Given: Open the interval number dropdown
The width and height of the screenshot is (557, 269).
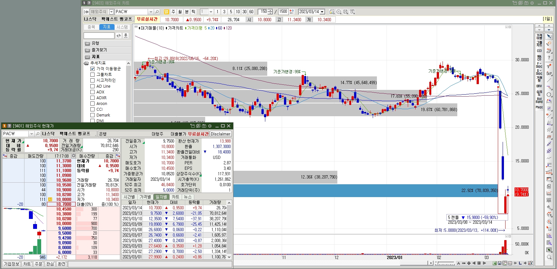Looking at the screenshot, I should [211, 12].
